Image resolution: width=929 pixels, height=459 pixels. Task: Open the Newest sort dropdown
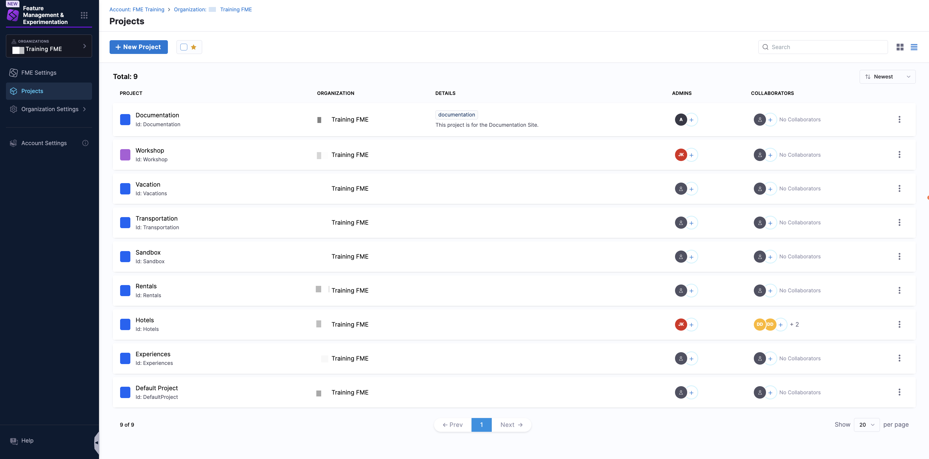click(x=887, y=77)
